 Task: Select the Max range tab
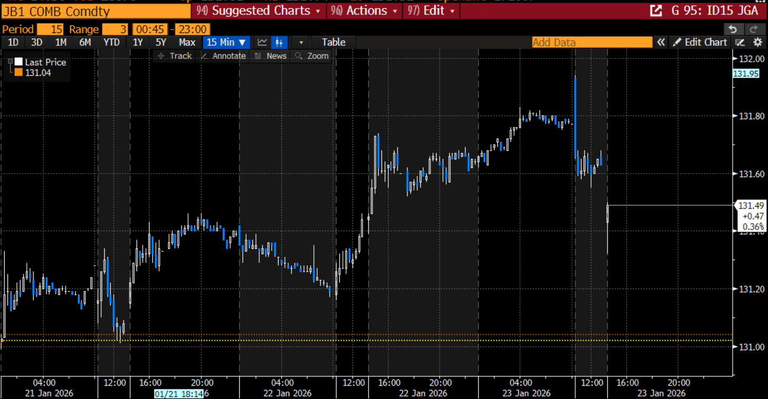[187, 43]
